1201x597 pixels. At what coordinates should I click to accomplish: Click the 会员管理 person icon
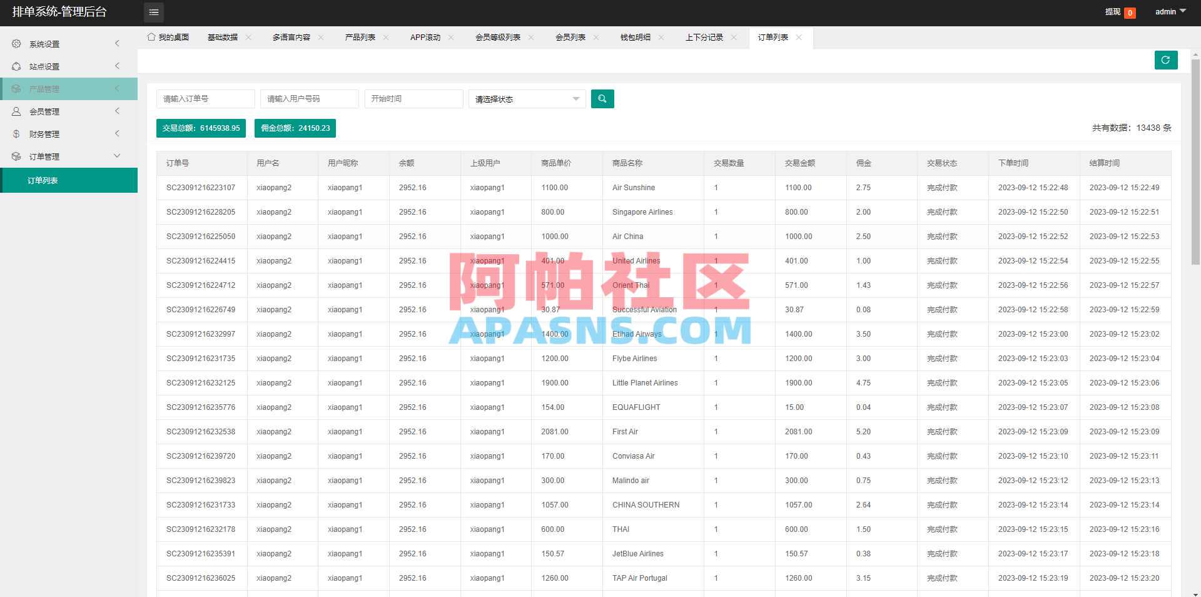pyautogui.click(x=16, y=111)
